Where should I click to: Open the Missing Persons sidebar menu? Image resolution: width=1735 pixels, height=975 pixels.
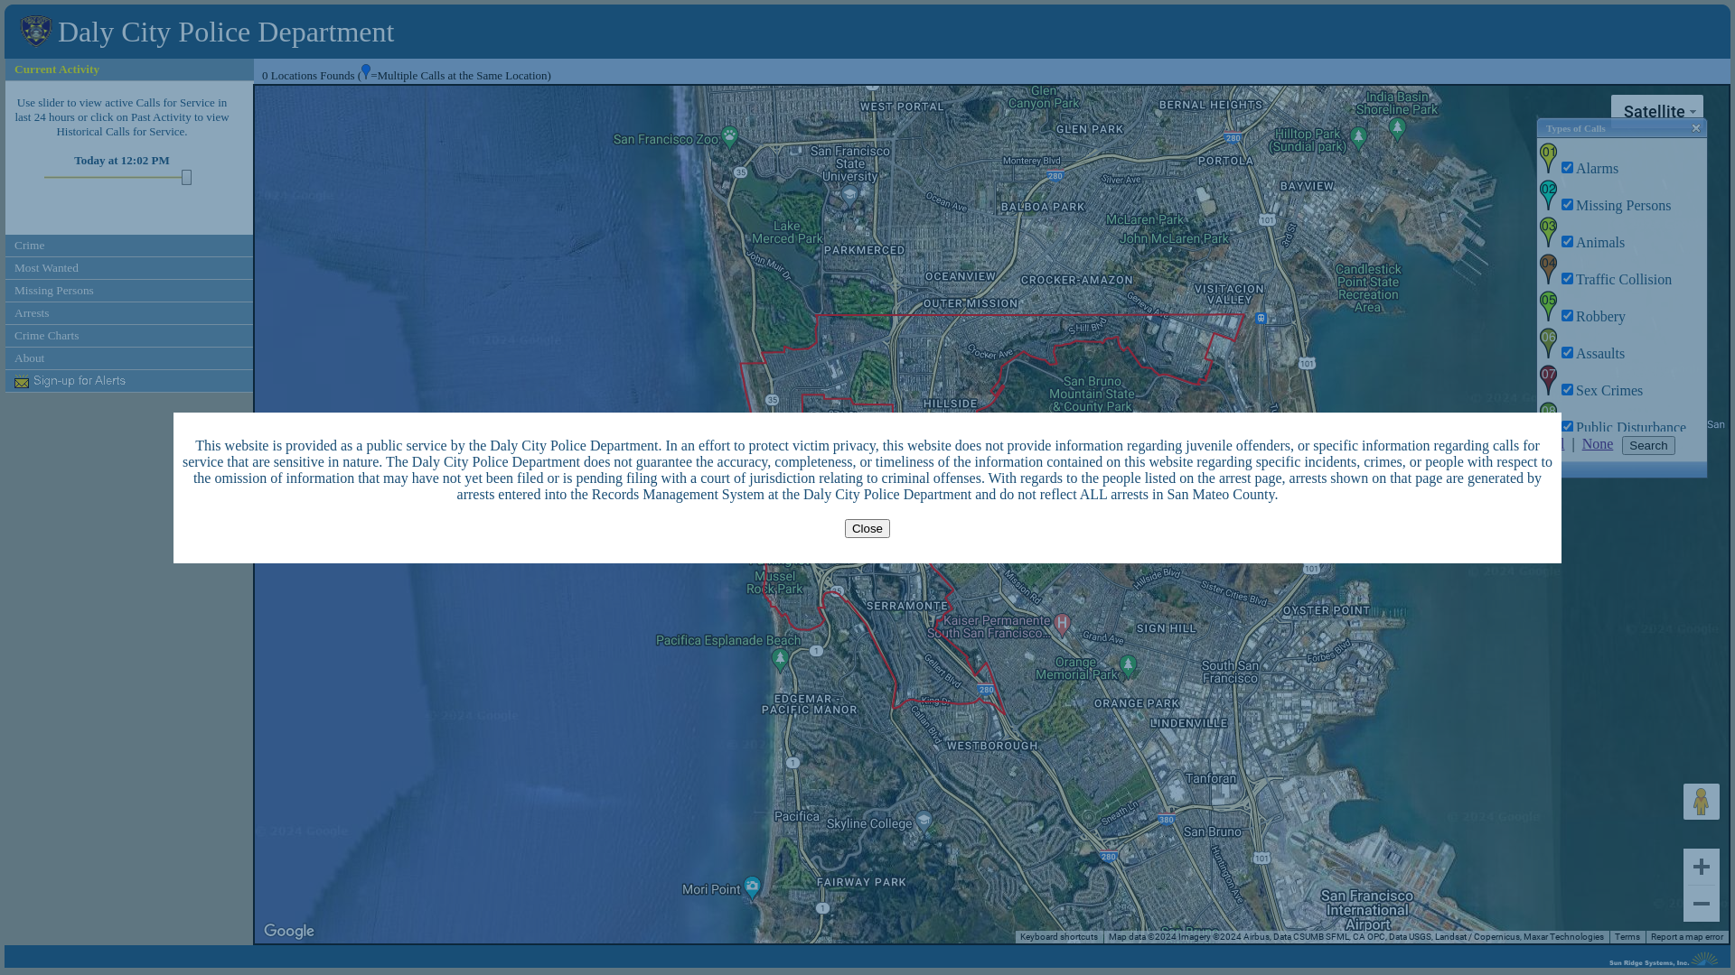(129, 291)
